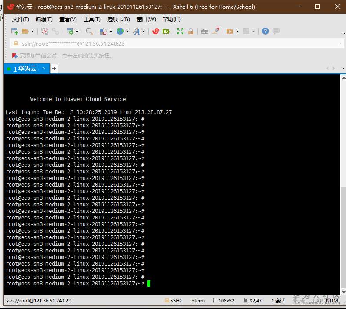Click the new file transfer folder icon
The width and height of the screenshot is (346, 309).
click(x=230, y=31)
